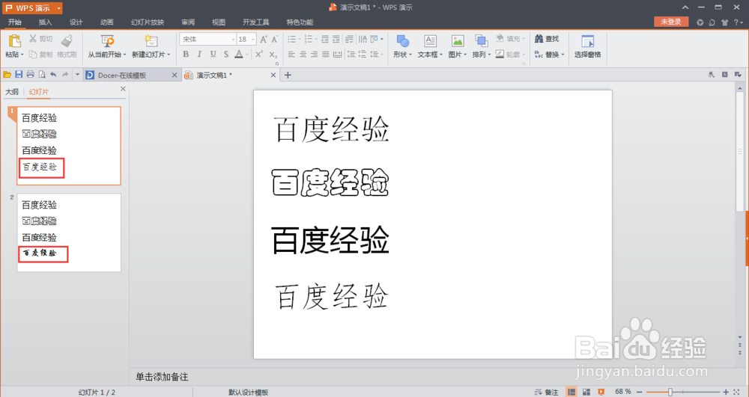The width and height of the screenshot is (749, 397).
Task: Toggle Italic formatting
Action: point(199,55)
